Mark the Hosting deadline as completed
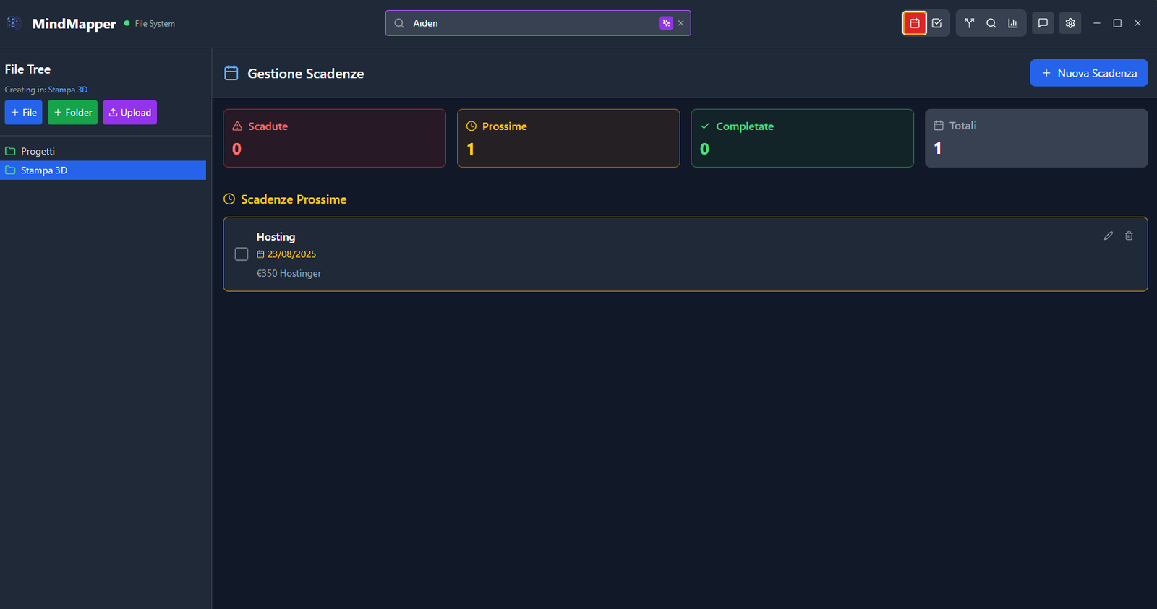The image size is (1157, 609). [x=242, y=254]
